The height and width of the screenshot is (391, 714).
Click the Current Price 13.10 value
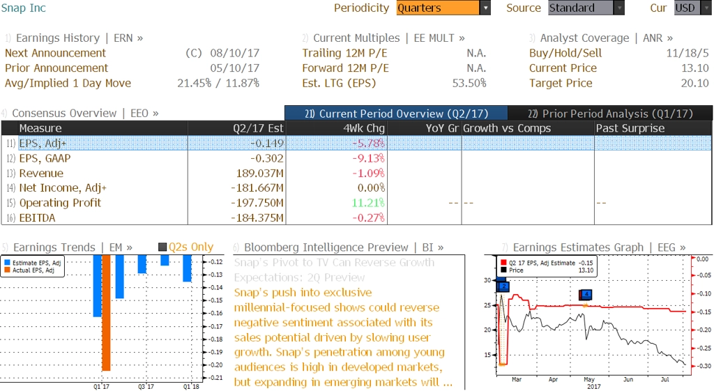point(695,68)
